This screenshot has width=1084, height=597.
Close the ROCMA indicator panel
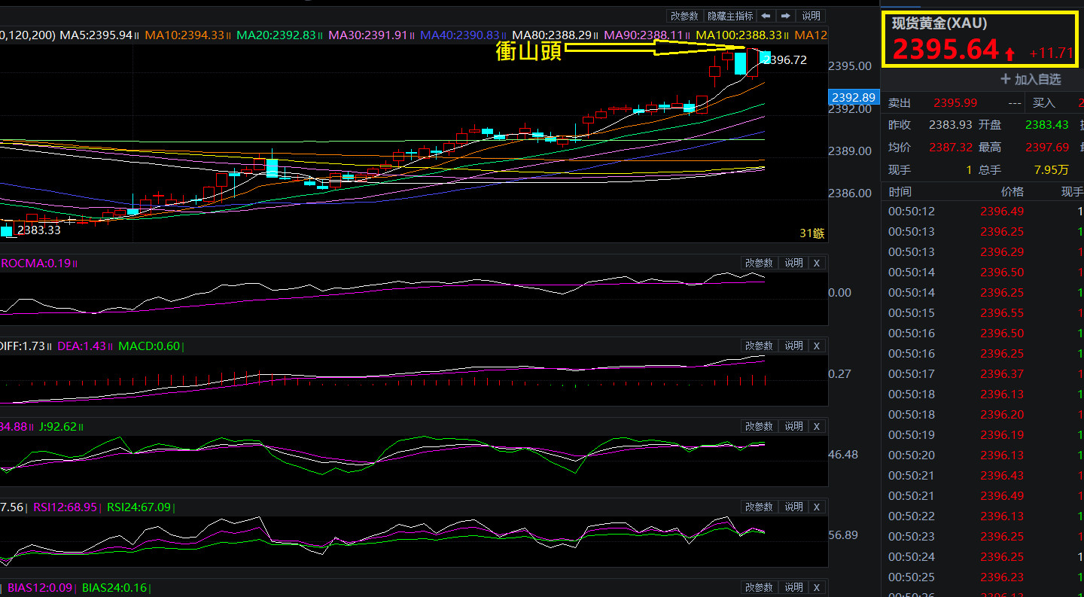[x=817, y=263]
